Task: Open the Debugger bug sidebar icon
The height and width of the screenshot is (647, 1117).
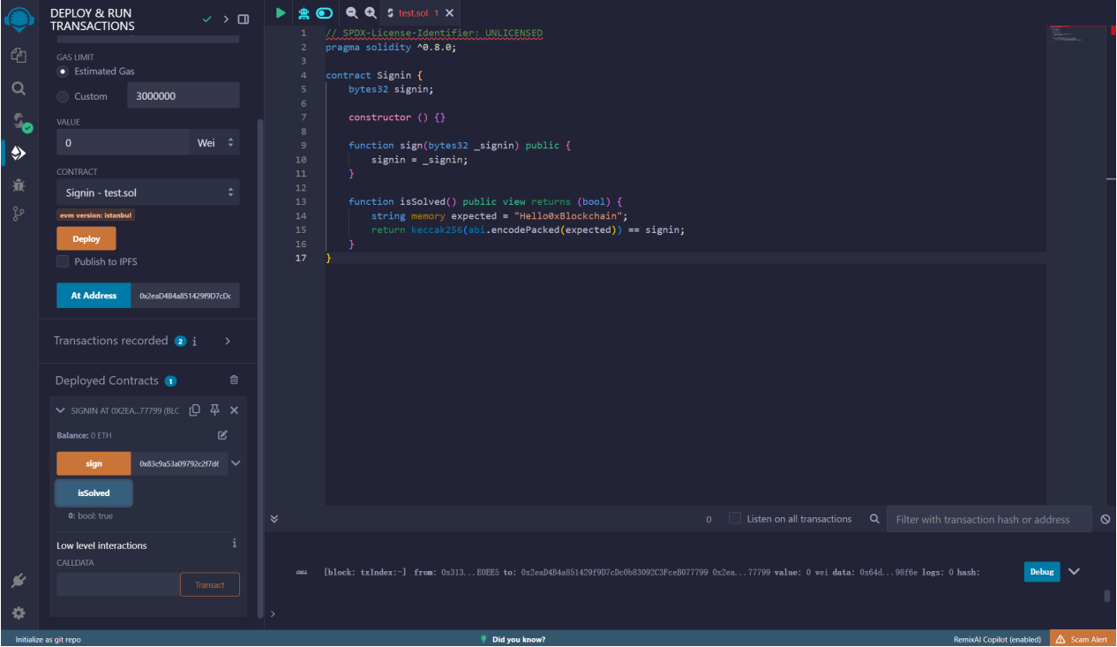Action: coord(19,185)
